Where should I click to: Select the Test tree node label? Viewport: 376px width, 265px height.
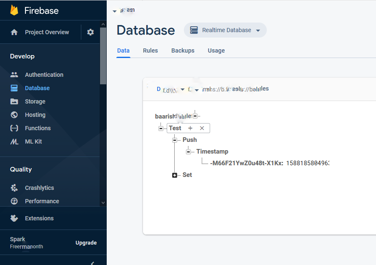coord(175,128)
